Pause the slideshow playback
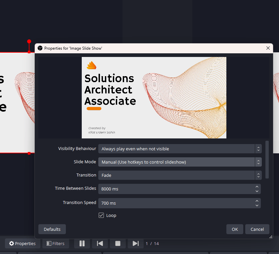 point(82,243)
